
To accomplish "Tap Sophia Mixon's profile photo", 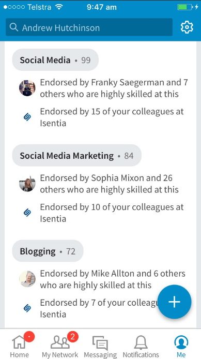I will click(x=27, y=184).
